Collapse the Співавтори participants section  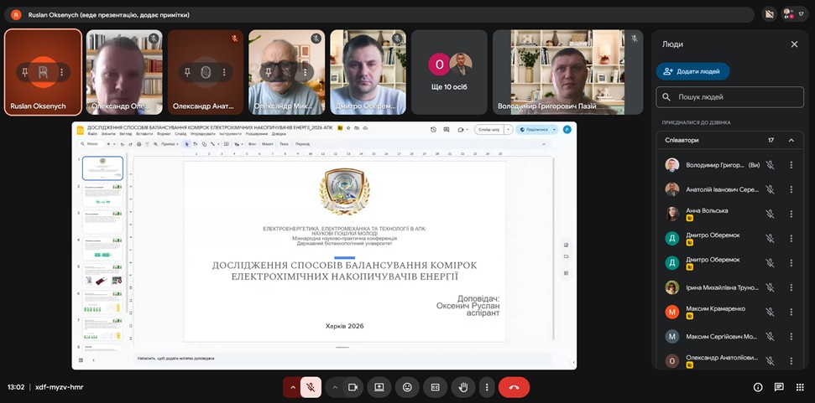click(791, 140)
